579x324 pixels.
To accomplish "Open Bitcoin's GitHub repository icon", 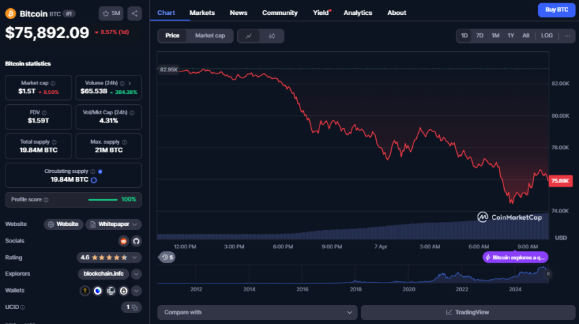I will point(136,241).
